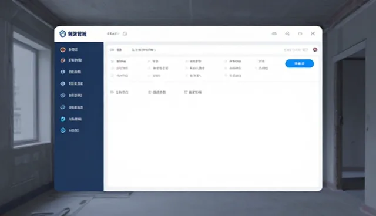Select the third item below filter panel
Image resolution: width=376 pixels, height=216 pixels.
coord(193,92)
